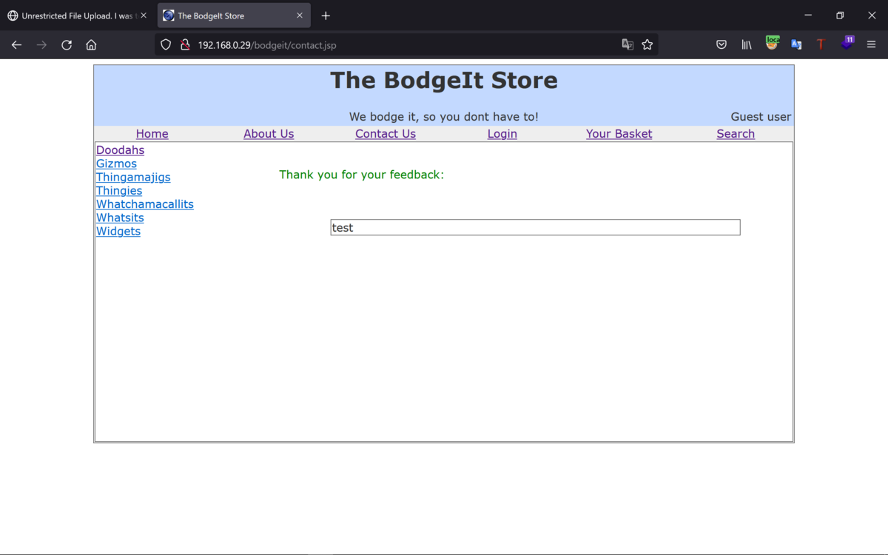This screenshot has height=555, width=888.
Task: Click the green local extension icon
Action: [x=772, y=43]
